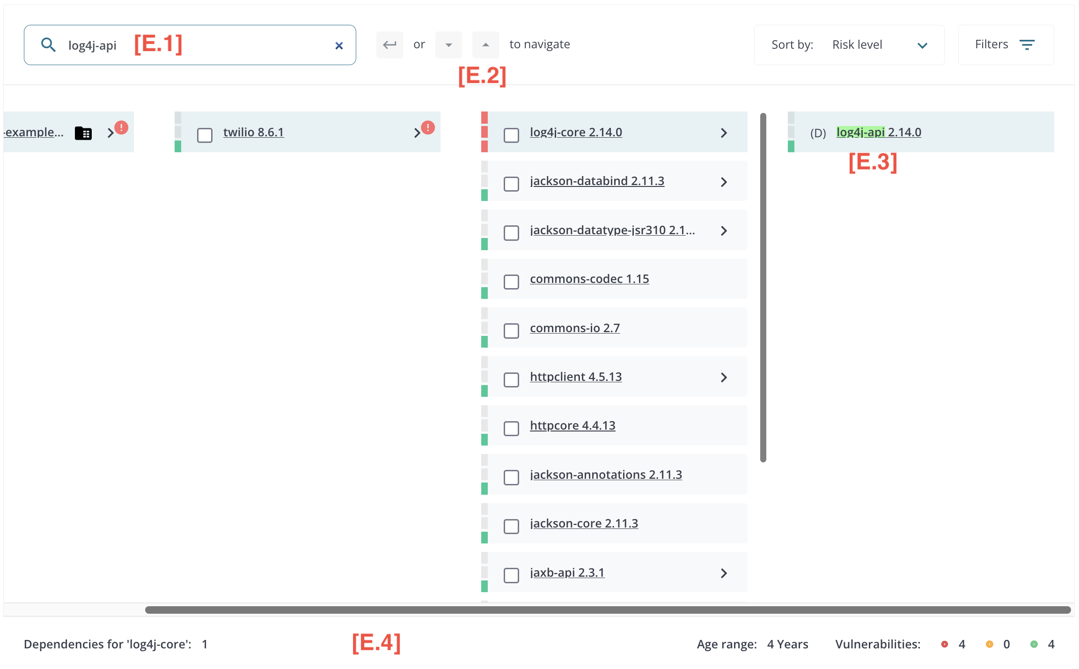
Task: Click the orange vulnerabilities dot indicator
Action: (990, 644)
